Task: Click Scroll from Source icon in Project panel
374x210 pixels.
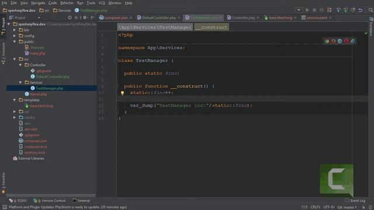Action: (x=70, y=17)
